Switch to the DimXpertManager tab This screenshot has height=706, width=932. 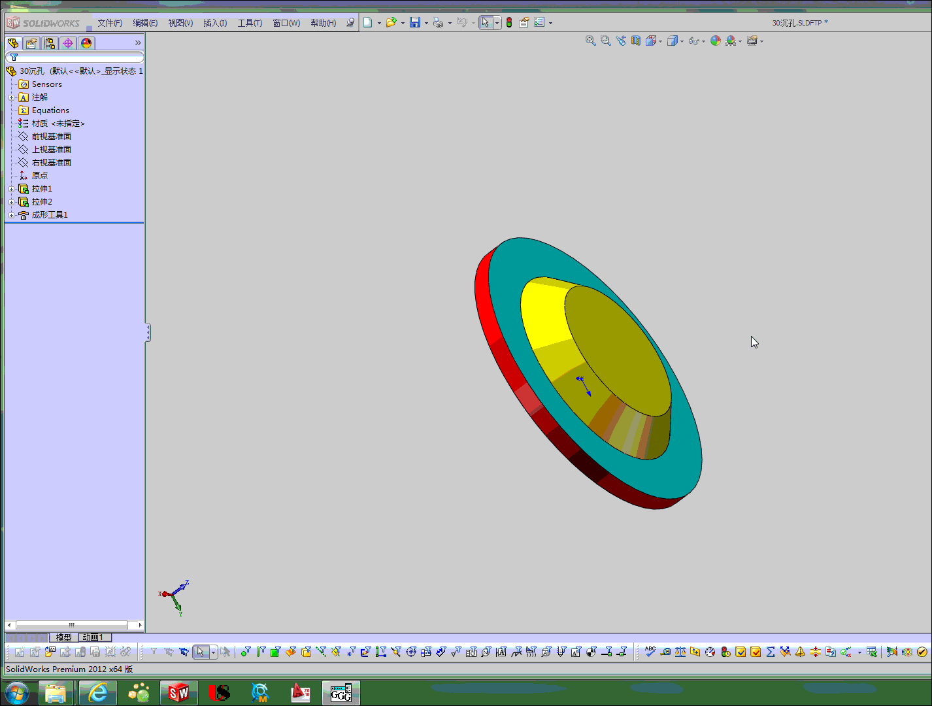pos(68,43)
